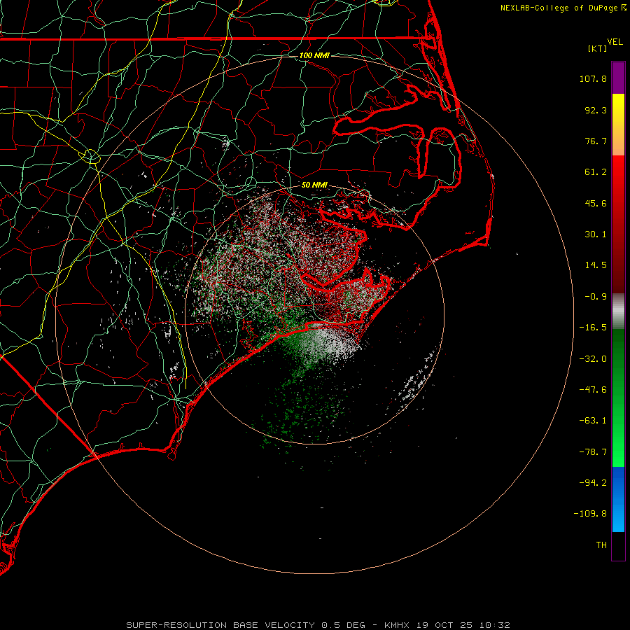Select the 61.2 scale label

pyautogui.click(x=596, y=172)
